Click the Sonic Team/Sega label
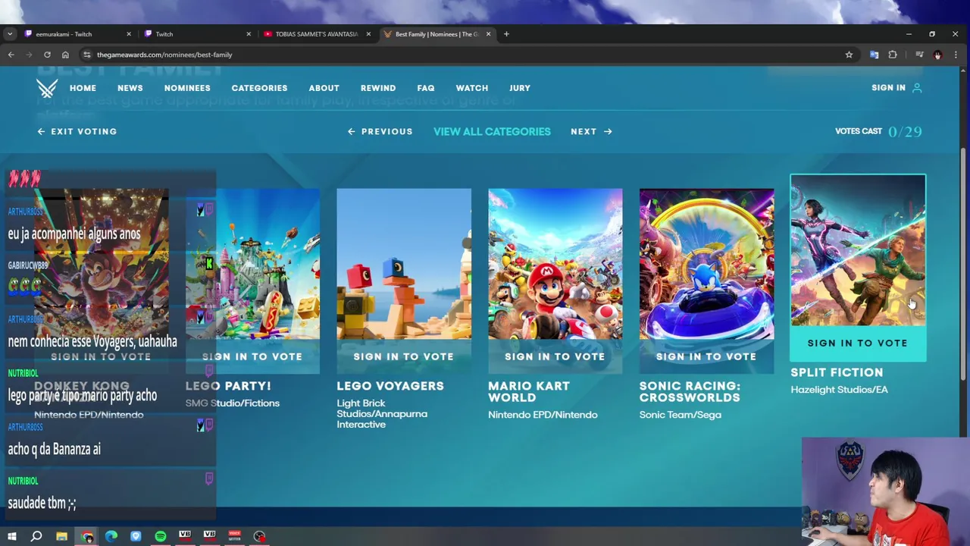Screen dimensions: 970x546 coord(680,415)
